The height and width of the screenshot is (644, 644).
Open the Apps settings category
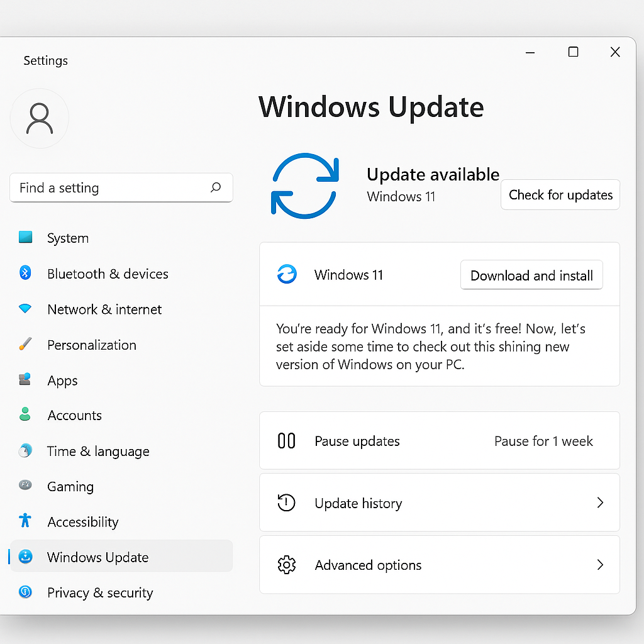121,380
